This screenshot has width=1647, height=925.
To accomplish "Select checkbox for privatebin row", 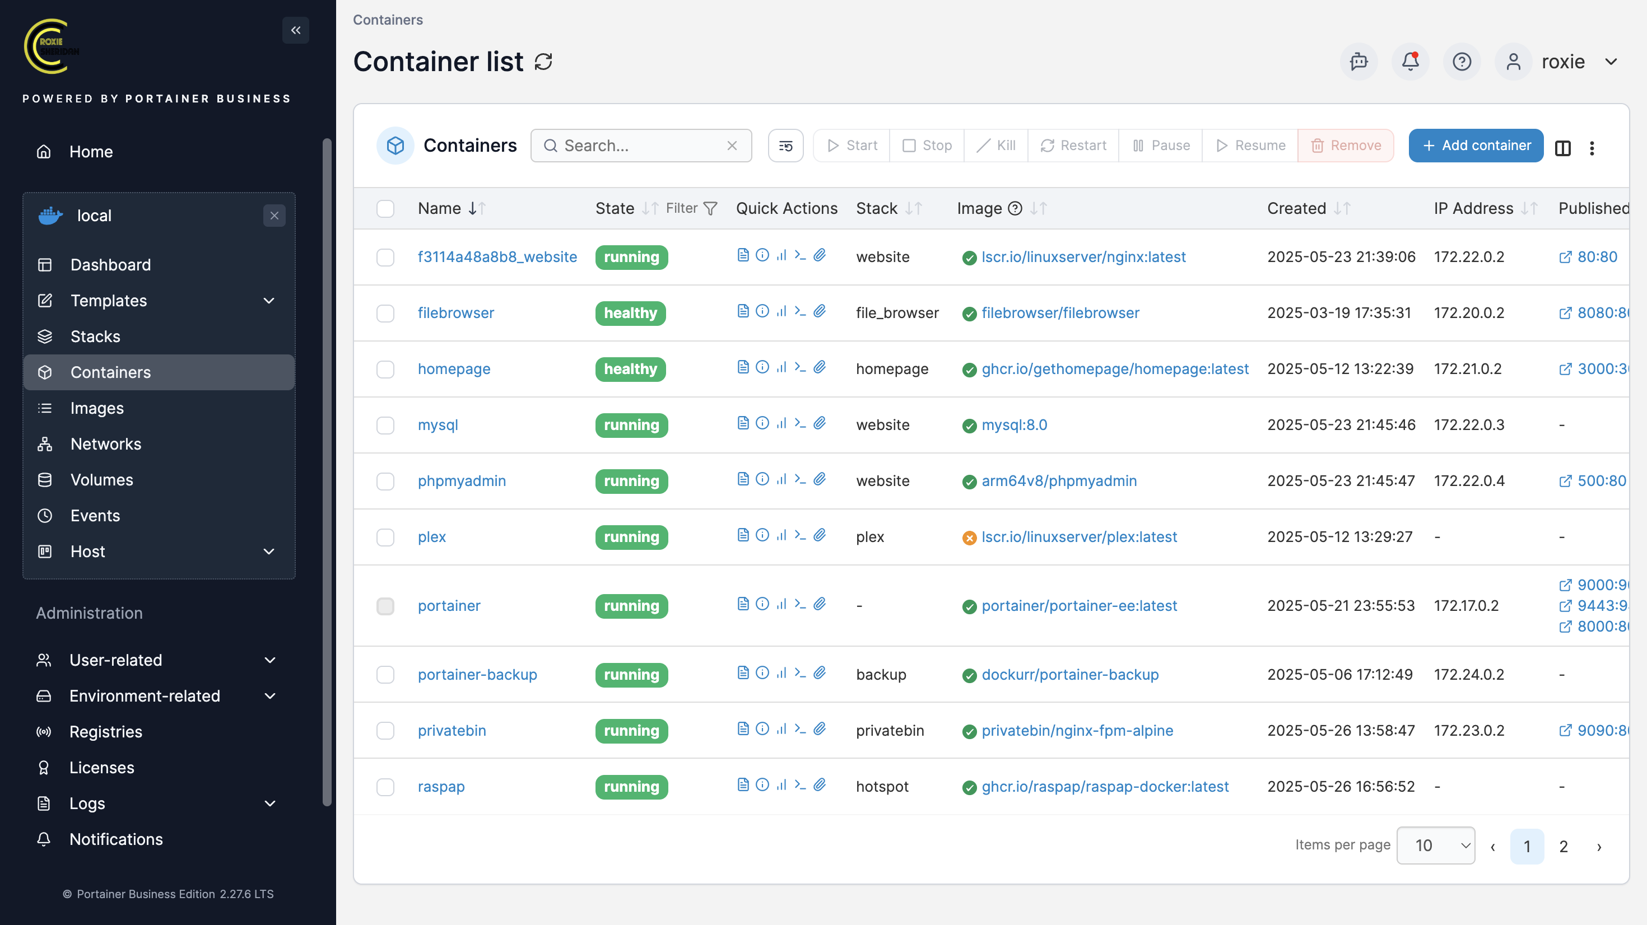I will click(385, 731).
